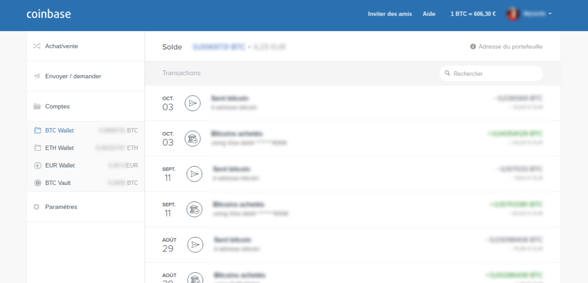Click the ETH Wallet icon
The height and width of the screenshot is (283, 588).
(37, 148)
